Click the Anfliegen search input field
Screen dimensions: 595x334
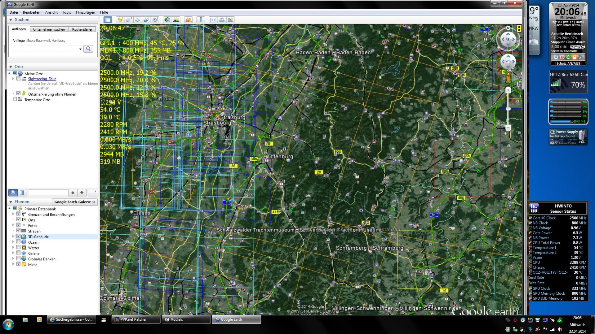pyautogui.click(x=46, y=49)
